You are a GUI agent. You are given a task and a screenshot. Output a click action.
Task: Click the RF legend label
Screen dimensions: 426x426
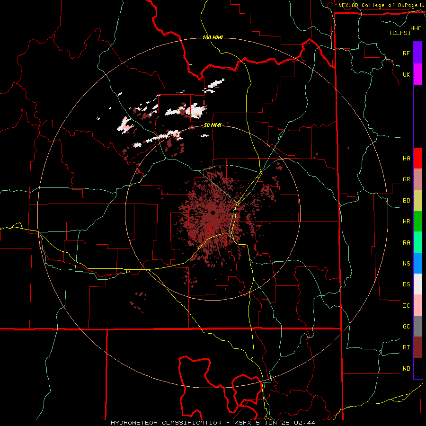click(x=406, y=53)
